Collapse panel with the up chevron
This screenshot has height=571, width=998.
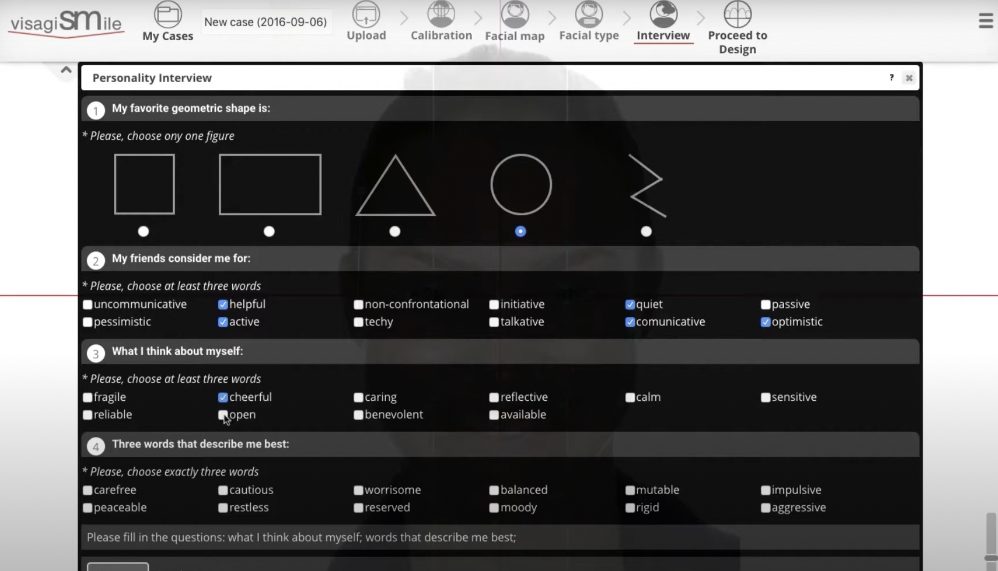tap(66, 70)
